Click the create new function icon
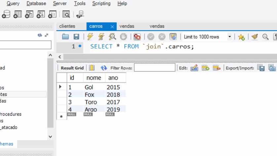277x156 pixels. click(53, 14)
